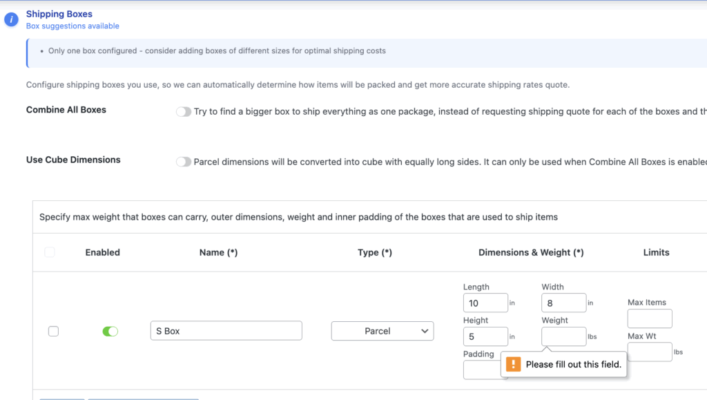Open the Box suggestions available link
707x400 pixels.
[x=72, y=26]
